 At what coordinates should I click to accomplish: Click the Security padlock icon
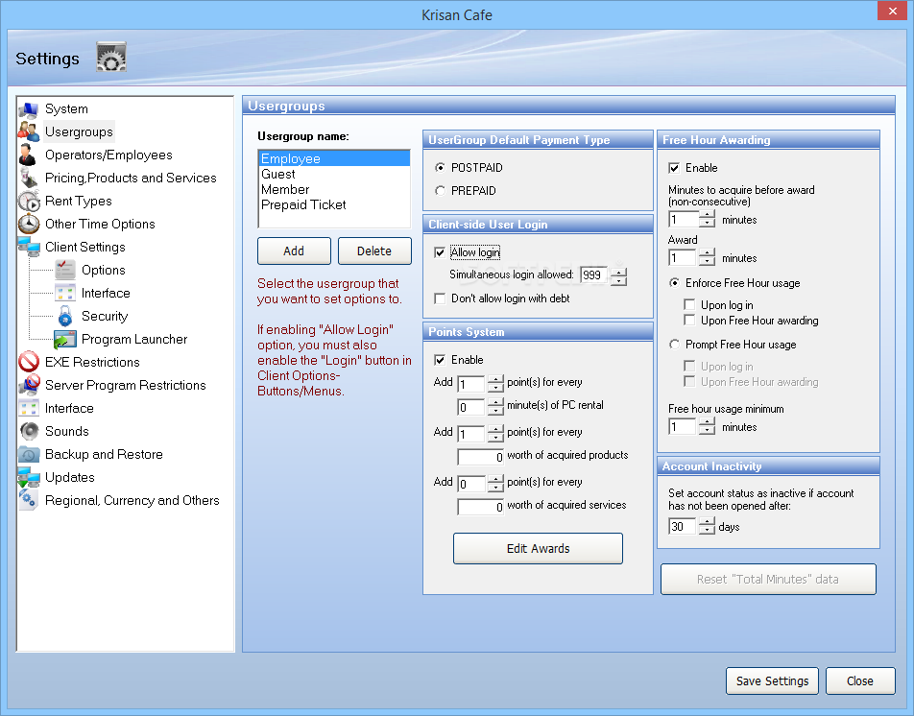[x=64, y=317]
